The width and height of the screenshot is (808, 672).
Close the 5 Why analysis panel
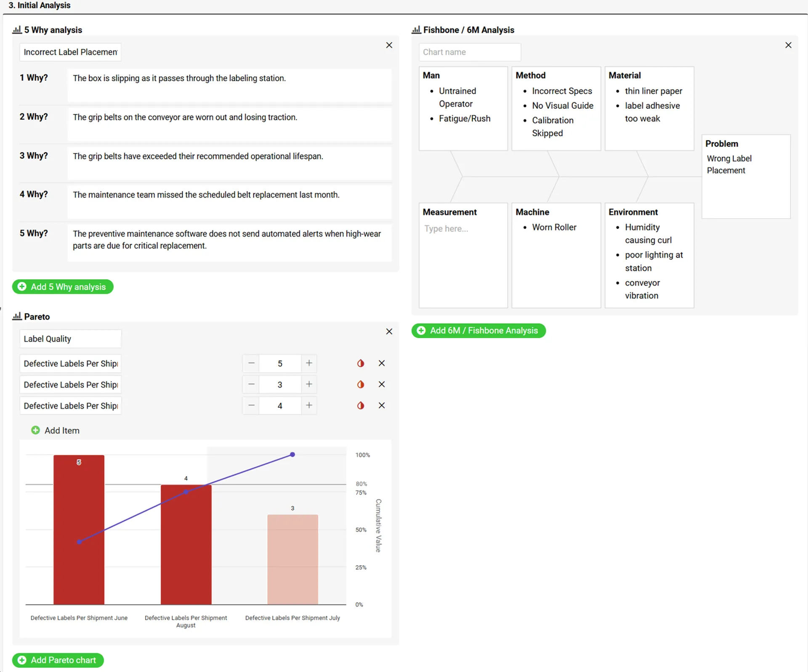point(389,45)
